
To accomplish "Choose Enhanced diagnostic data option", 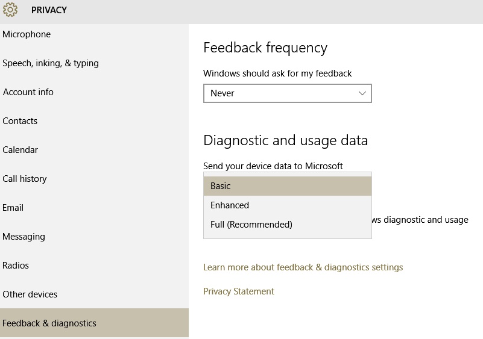I will coord(288,205).
